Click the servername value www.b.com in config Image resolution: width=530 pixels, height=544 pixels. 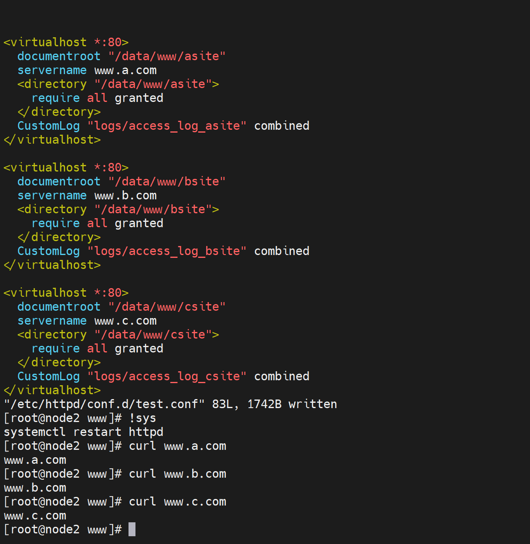[x=125, y=195]
